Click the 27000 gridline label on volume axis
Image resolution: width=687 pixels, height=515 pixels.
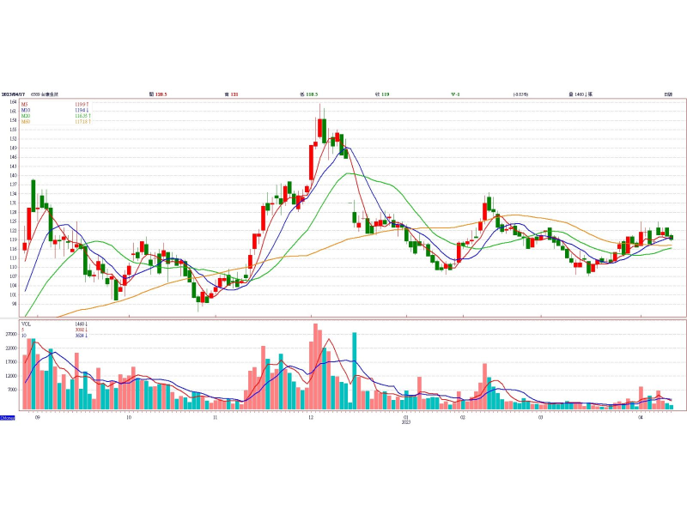tap(11, 335)
